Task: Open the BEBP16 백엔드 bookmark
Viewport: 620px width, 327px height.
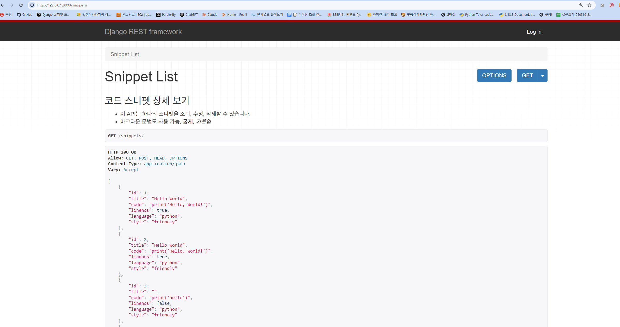Action: pos(345,15)
